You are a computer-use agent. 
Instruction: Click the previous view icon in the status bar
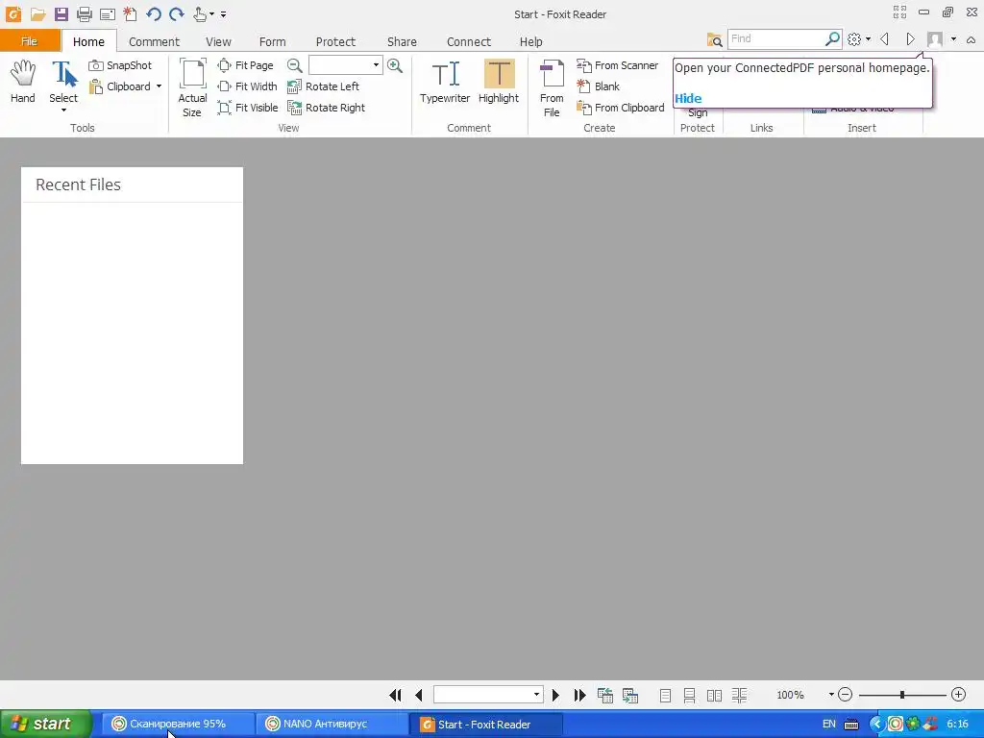605,695
